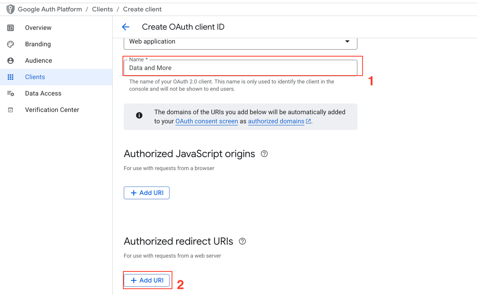
Task: Open the Web application type dropdown
Action: click(240, 42)
